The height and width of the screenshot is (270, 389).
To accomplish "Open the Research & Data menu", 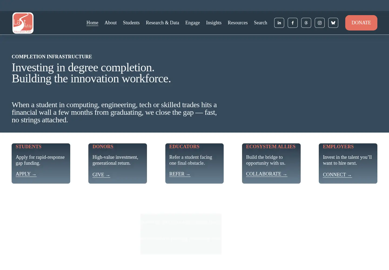I will [162, 23].
